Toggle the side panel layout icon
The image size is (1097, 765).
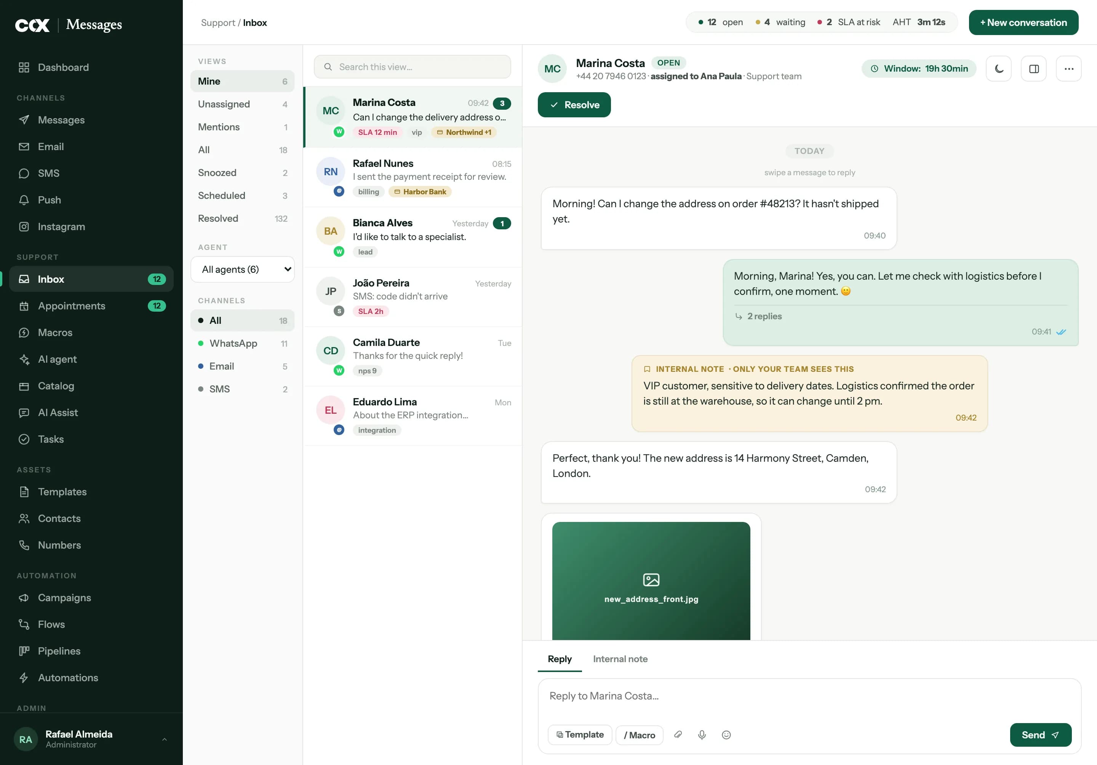(x=1034, y=69)
